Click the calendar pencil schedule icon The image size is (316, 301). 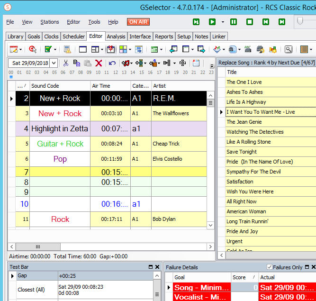(14, 49)
